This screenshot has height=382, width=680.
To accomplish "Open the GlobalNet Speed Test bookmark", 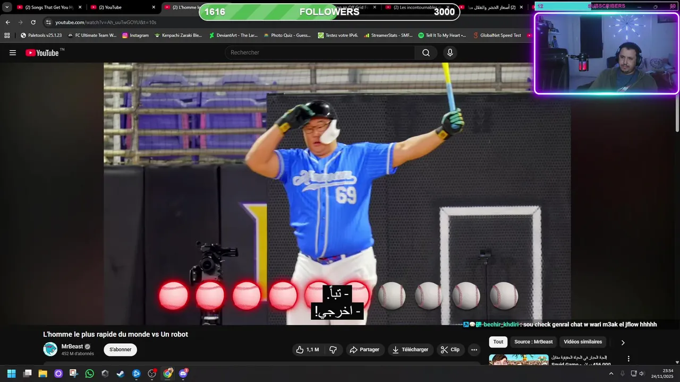I will pos(496,36).
